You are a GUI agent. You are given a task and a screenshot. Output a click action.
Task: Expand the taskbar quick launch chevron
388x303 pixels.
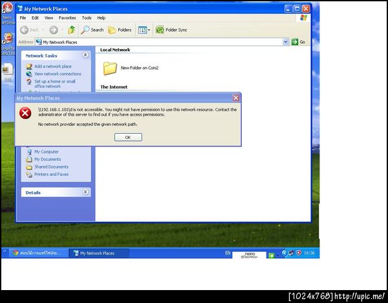[5, 251]
